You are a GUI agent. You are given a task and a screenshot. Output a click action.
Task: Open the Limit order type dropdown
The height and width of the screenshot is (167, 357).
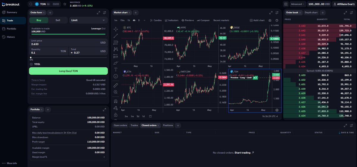click(88, 20)
